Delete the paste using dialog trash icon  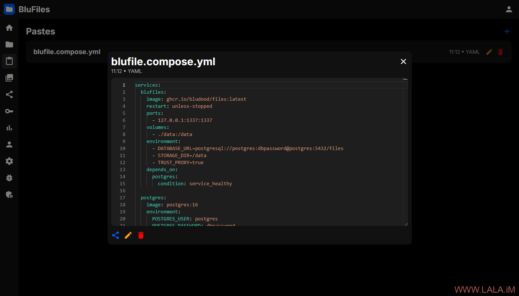(141, 235)
